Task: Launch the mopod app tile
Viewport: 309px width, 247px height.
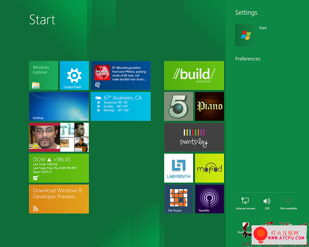Action: (x=210, y=168)
